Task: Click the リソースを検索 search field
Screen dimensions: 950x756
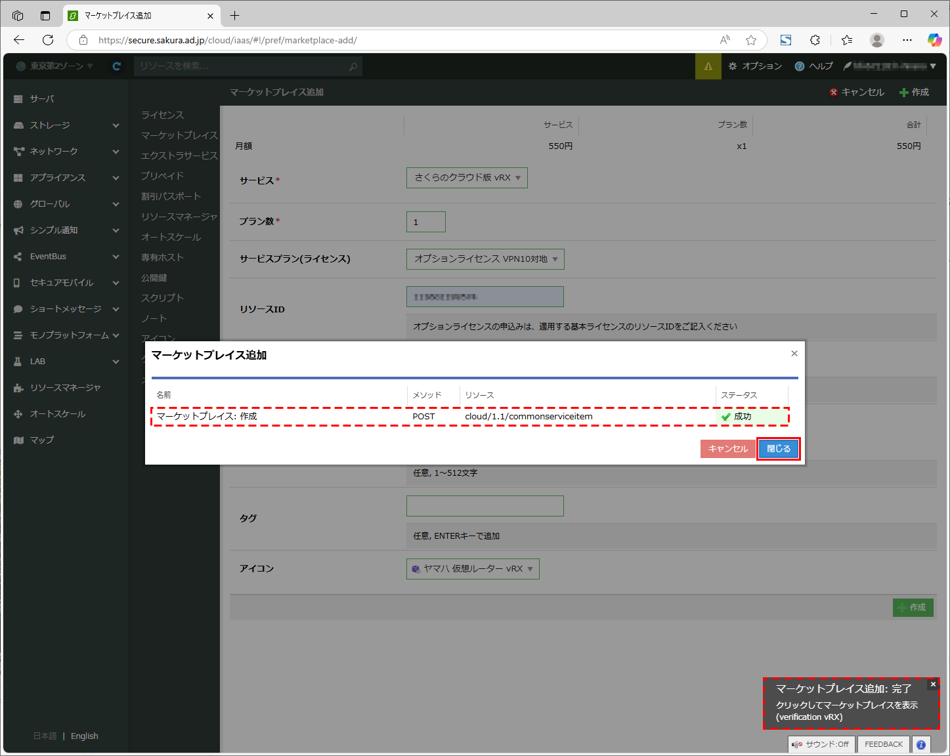Action: click(x=248, y=66)
